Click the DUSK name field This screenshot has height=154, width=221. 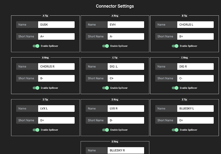[x=56, y=25]
